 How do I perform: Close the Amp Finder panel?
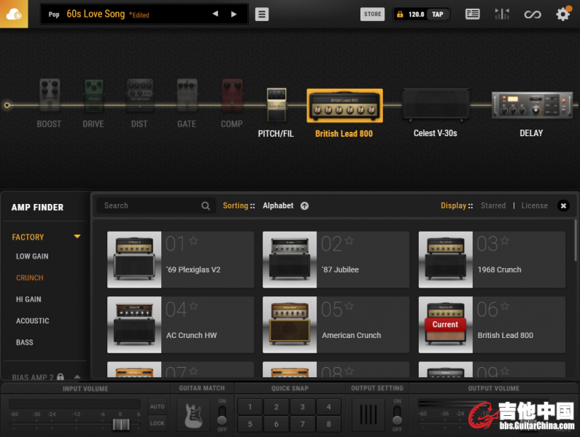(563, 206)
